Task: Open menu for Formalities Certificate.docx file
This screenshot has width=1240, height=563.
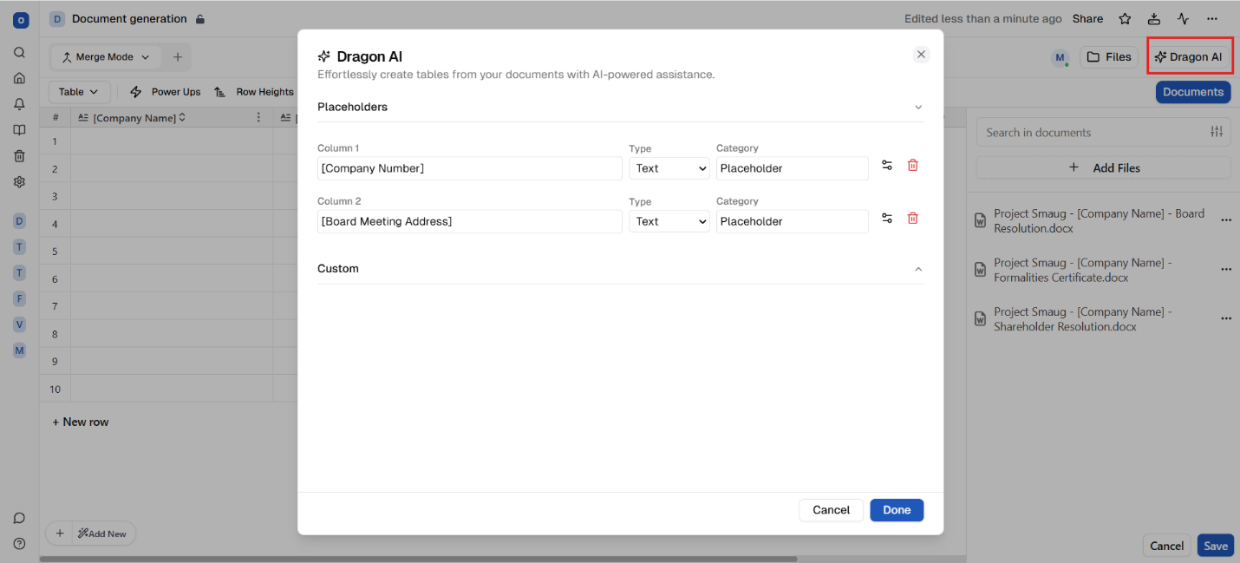Action: pyautogui.click(x=1226, y=270)
